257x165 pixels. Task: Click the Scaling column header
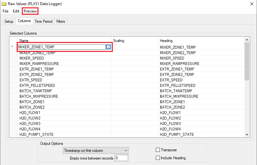coord(135,41)
